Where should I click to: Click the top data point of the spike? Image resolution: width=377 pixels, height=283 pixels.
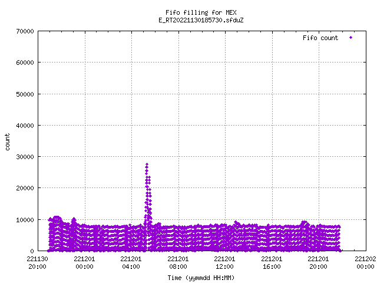click(x=147, y=164)
